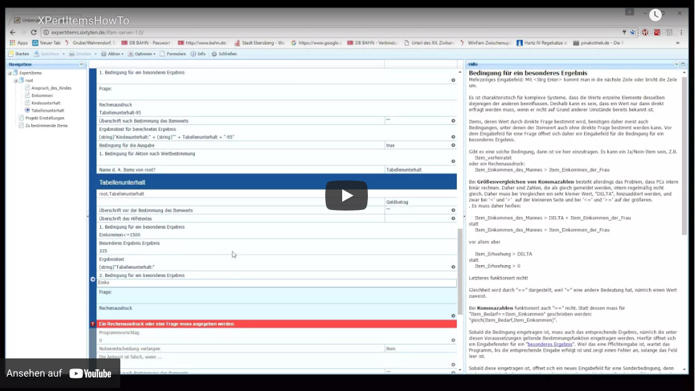Open the Aktion dropdown menu
Screen dimensions: 695x391
[113, 54]
